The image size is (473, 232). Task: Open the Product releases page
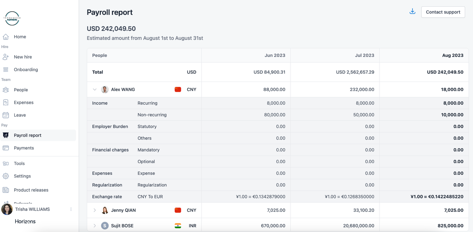click(31, 190)
